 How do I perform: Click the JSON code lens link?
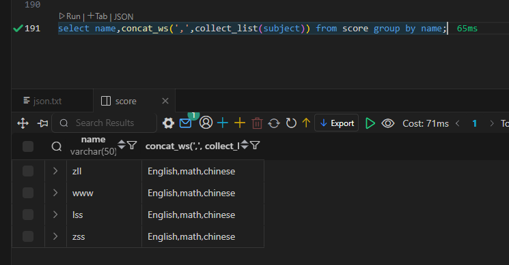tap(124, 16)
